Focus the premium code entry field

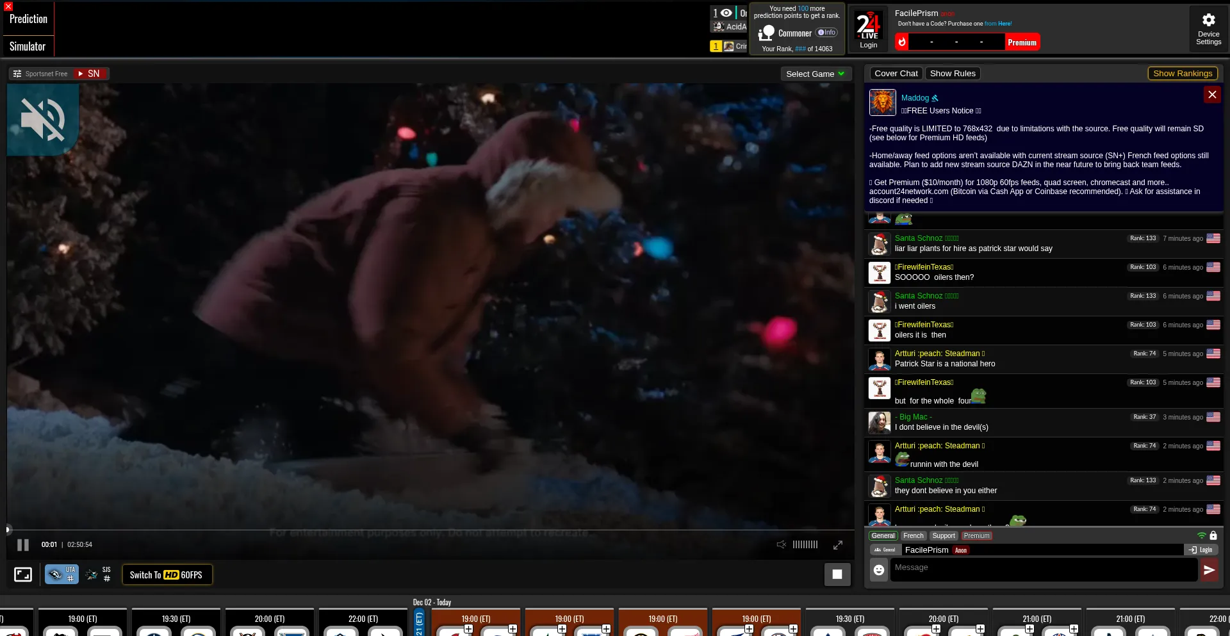[956, 42]
